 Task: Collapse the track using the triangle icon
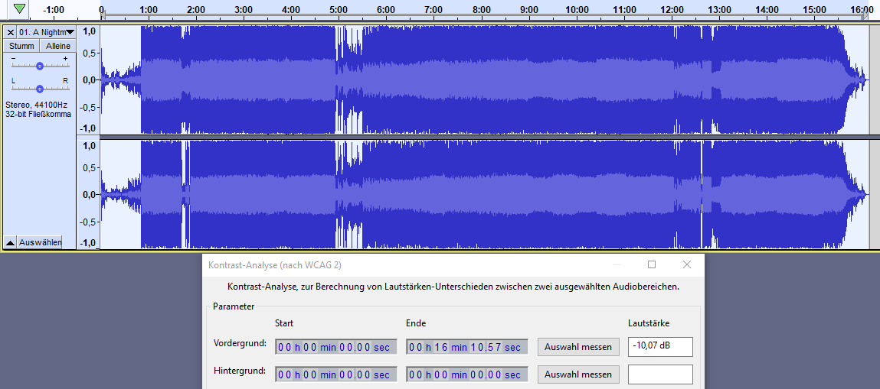[10, 242]
